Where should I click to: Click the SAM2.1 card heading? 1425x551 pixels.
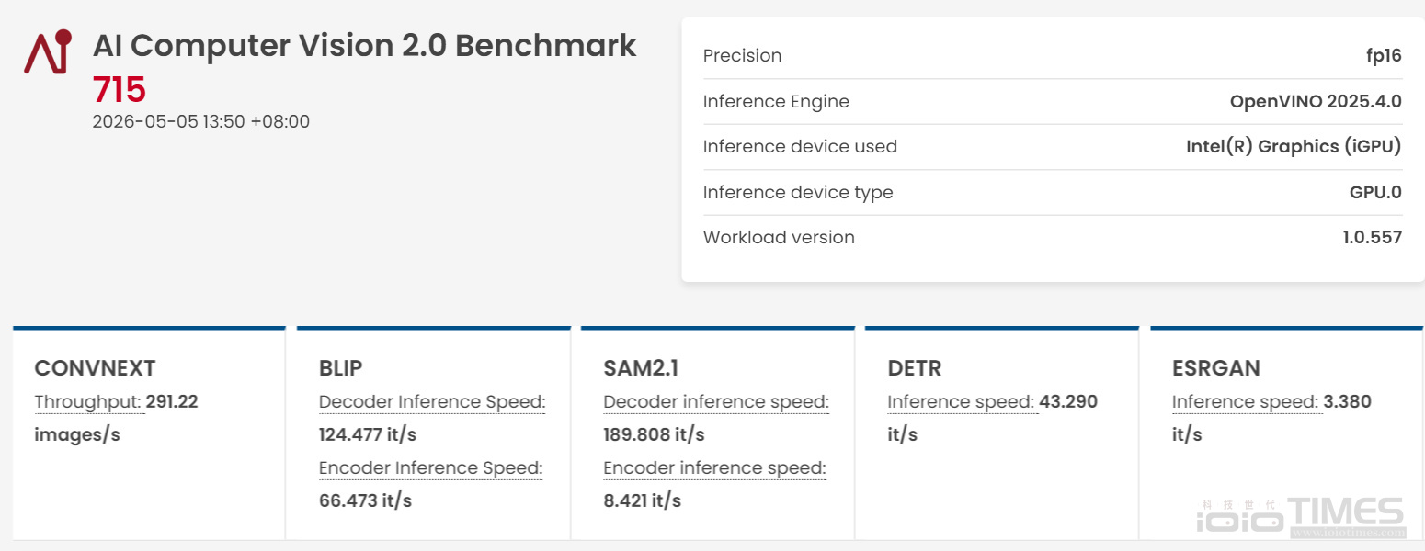(x=641, y=368)
